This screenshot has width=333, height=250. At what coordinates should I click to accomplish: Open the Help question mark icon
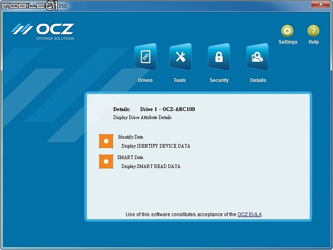[x=313, y=31]
